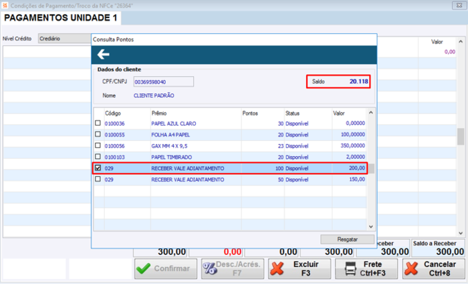Click the CLIENTE PADRÃO name text

[x=154, y=95]
